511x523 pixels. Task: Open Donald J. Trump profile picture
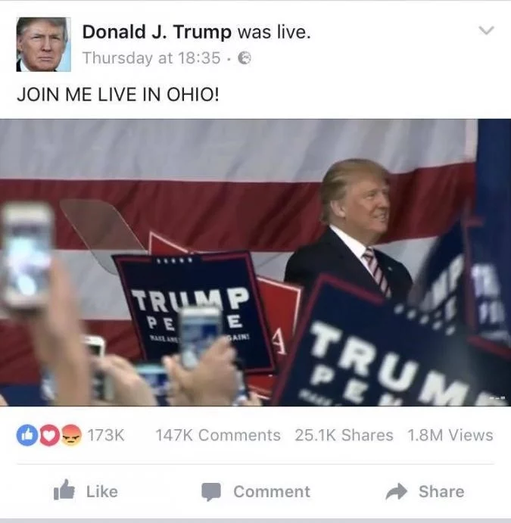(x=43, y=45)
